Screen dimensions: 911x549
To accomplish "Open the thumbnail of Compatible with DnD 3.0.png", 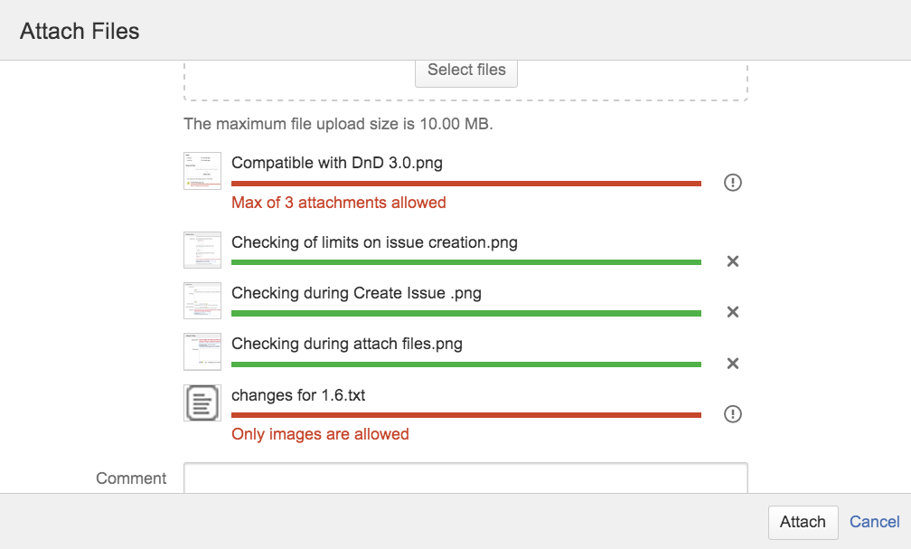I will tap(202, 170).
